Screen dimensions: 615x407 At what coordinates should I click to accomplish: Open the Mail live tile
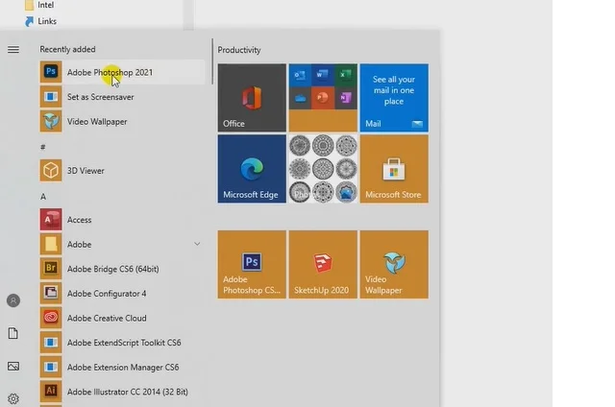pos(394,98)
